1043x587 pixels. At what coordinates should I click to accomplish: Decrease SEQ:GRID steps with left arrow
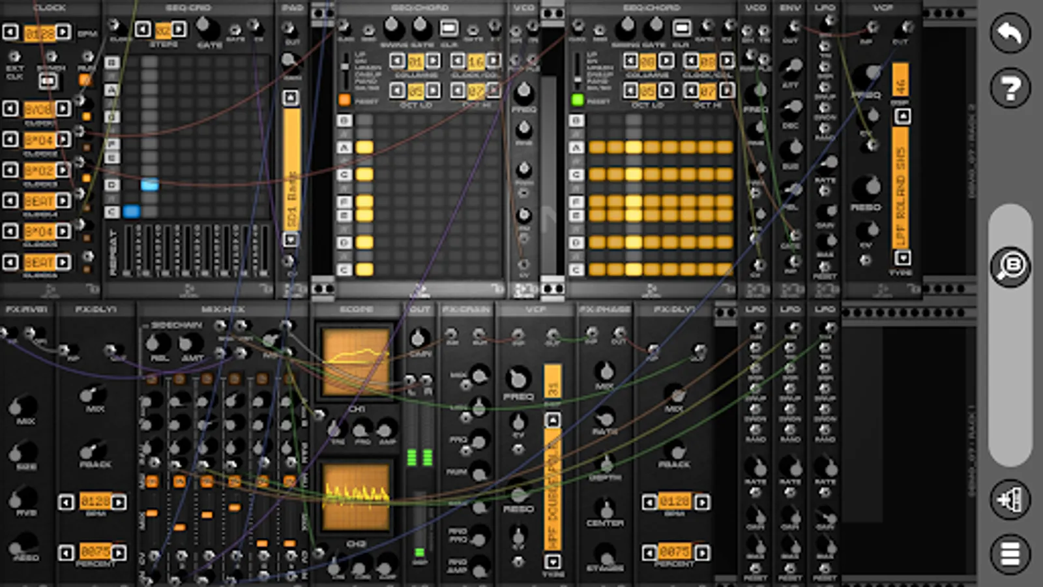tap(144, 29)
